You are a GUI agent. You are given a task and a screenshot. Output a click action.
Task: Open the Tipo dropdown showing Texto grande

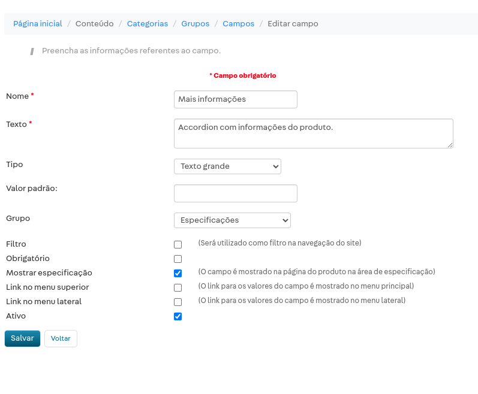click(x=227, y=166)
